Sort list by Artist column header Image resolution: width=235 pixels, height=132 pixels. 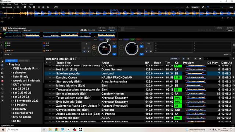105,63
